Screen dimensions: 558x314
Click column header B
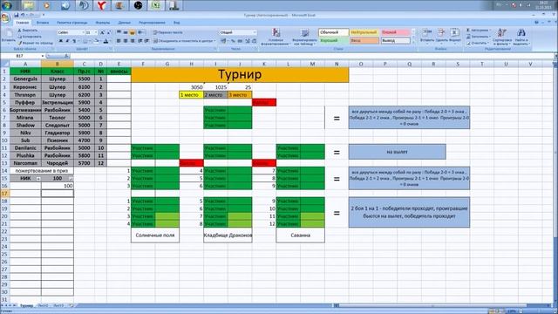pyautogui.click(x=58, y=64)
